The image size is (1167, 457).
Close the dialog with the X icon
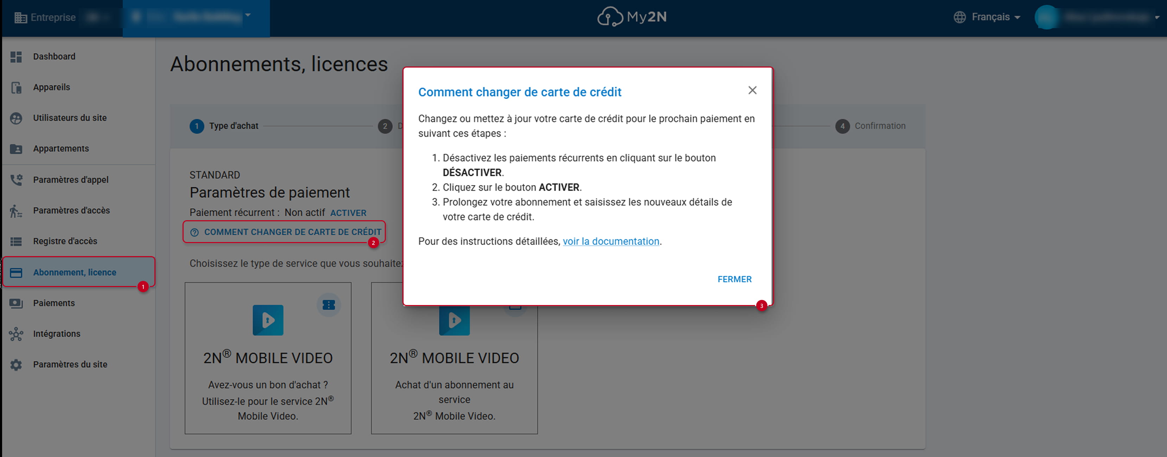[752, 90]
